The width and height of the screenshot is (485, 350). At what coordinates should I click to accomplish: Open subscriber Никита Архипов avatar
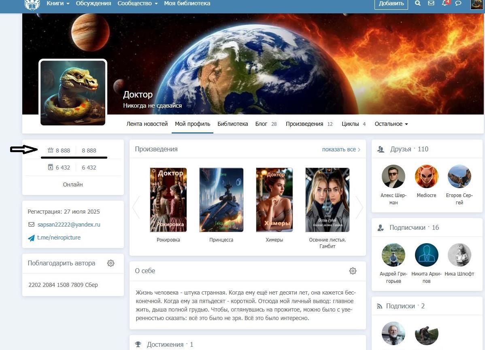coord(426,255)
